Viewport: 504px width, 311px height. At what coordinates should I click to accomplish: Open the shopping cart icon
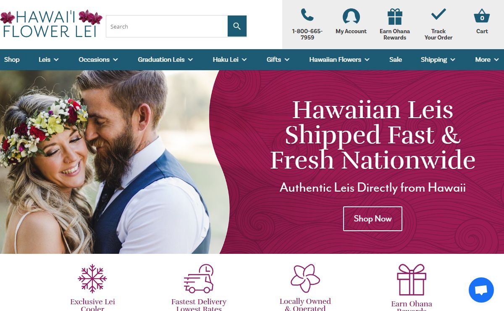point(482,16)
